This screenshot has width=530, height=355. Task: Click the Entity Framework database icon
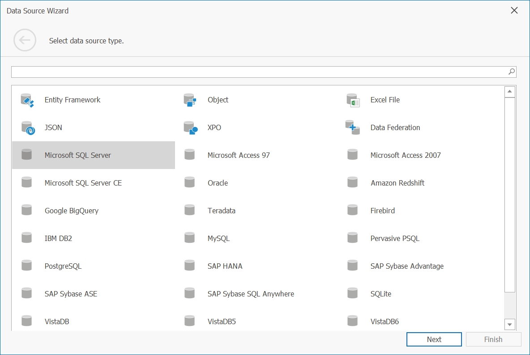[27, 100]
